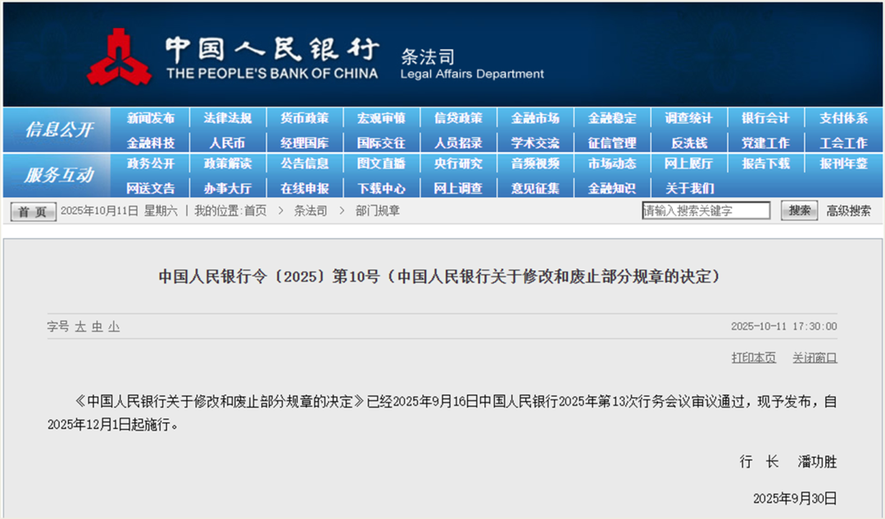Click the search keyword input field
Screen dimensions: 885x519
point(706,210)
